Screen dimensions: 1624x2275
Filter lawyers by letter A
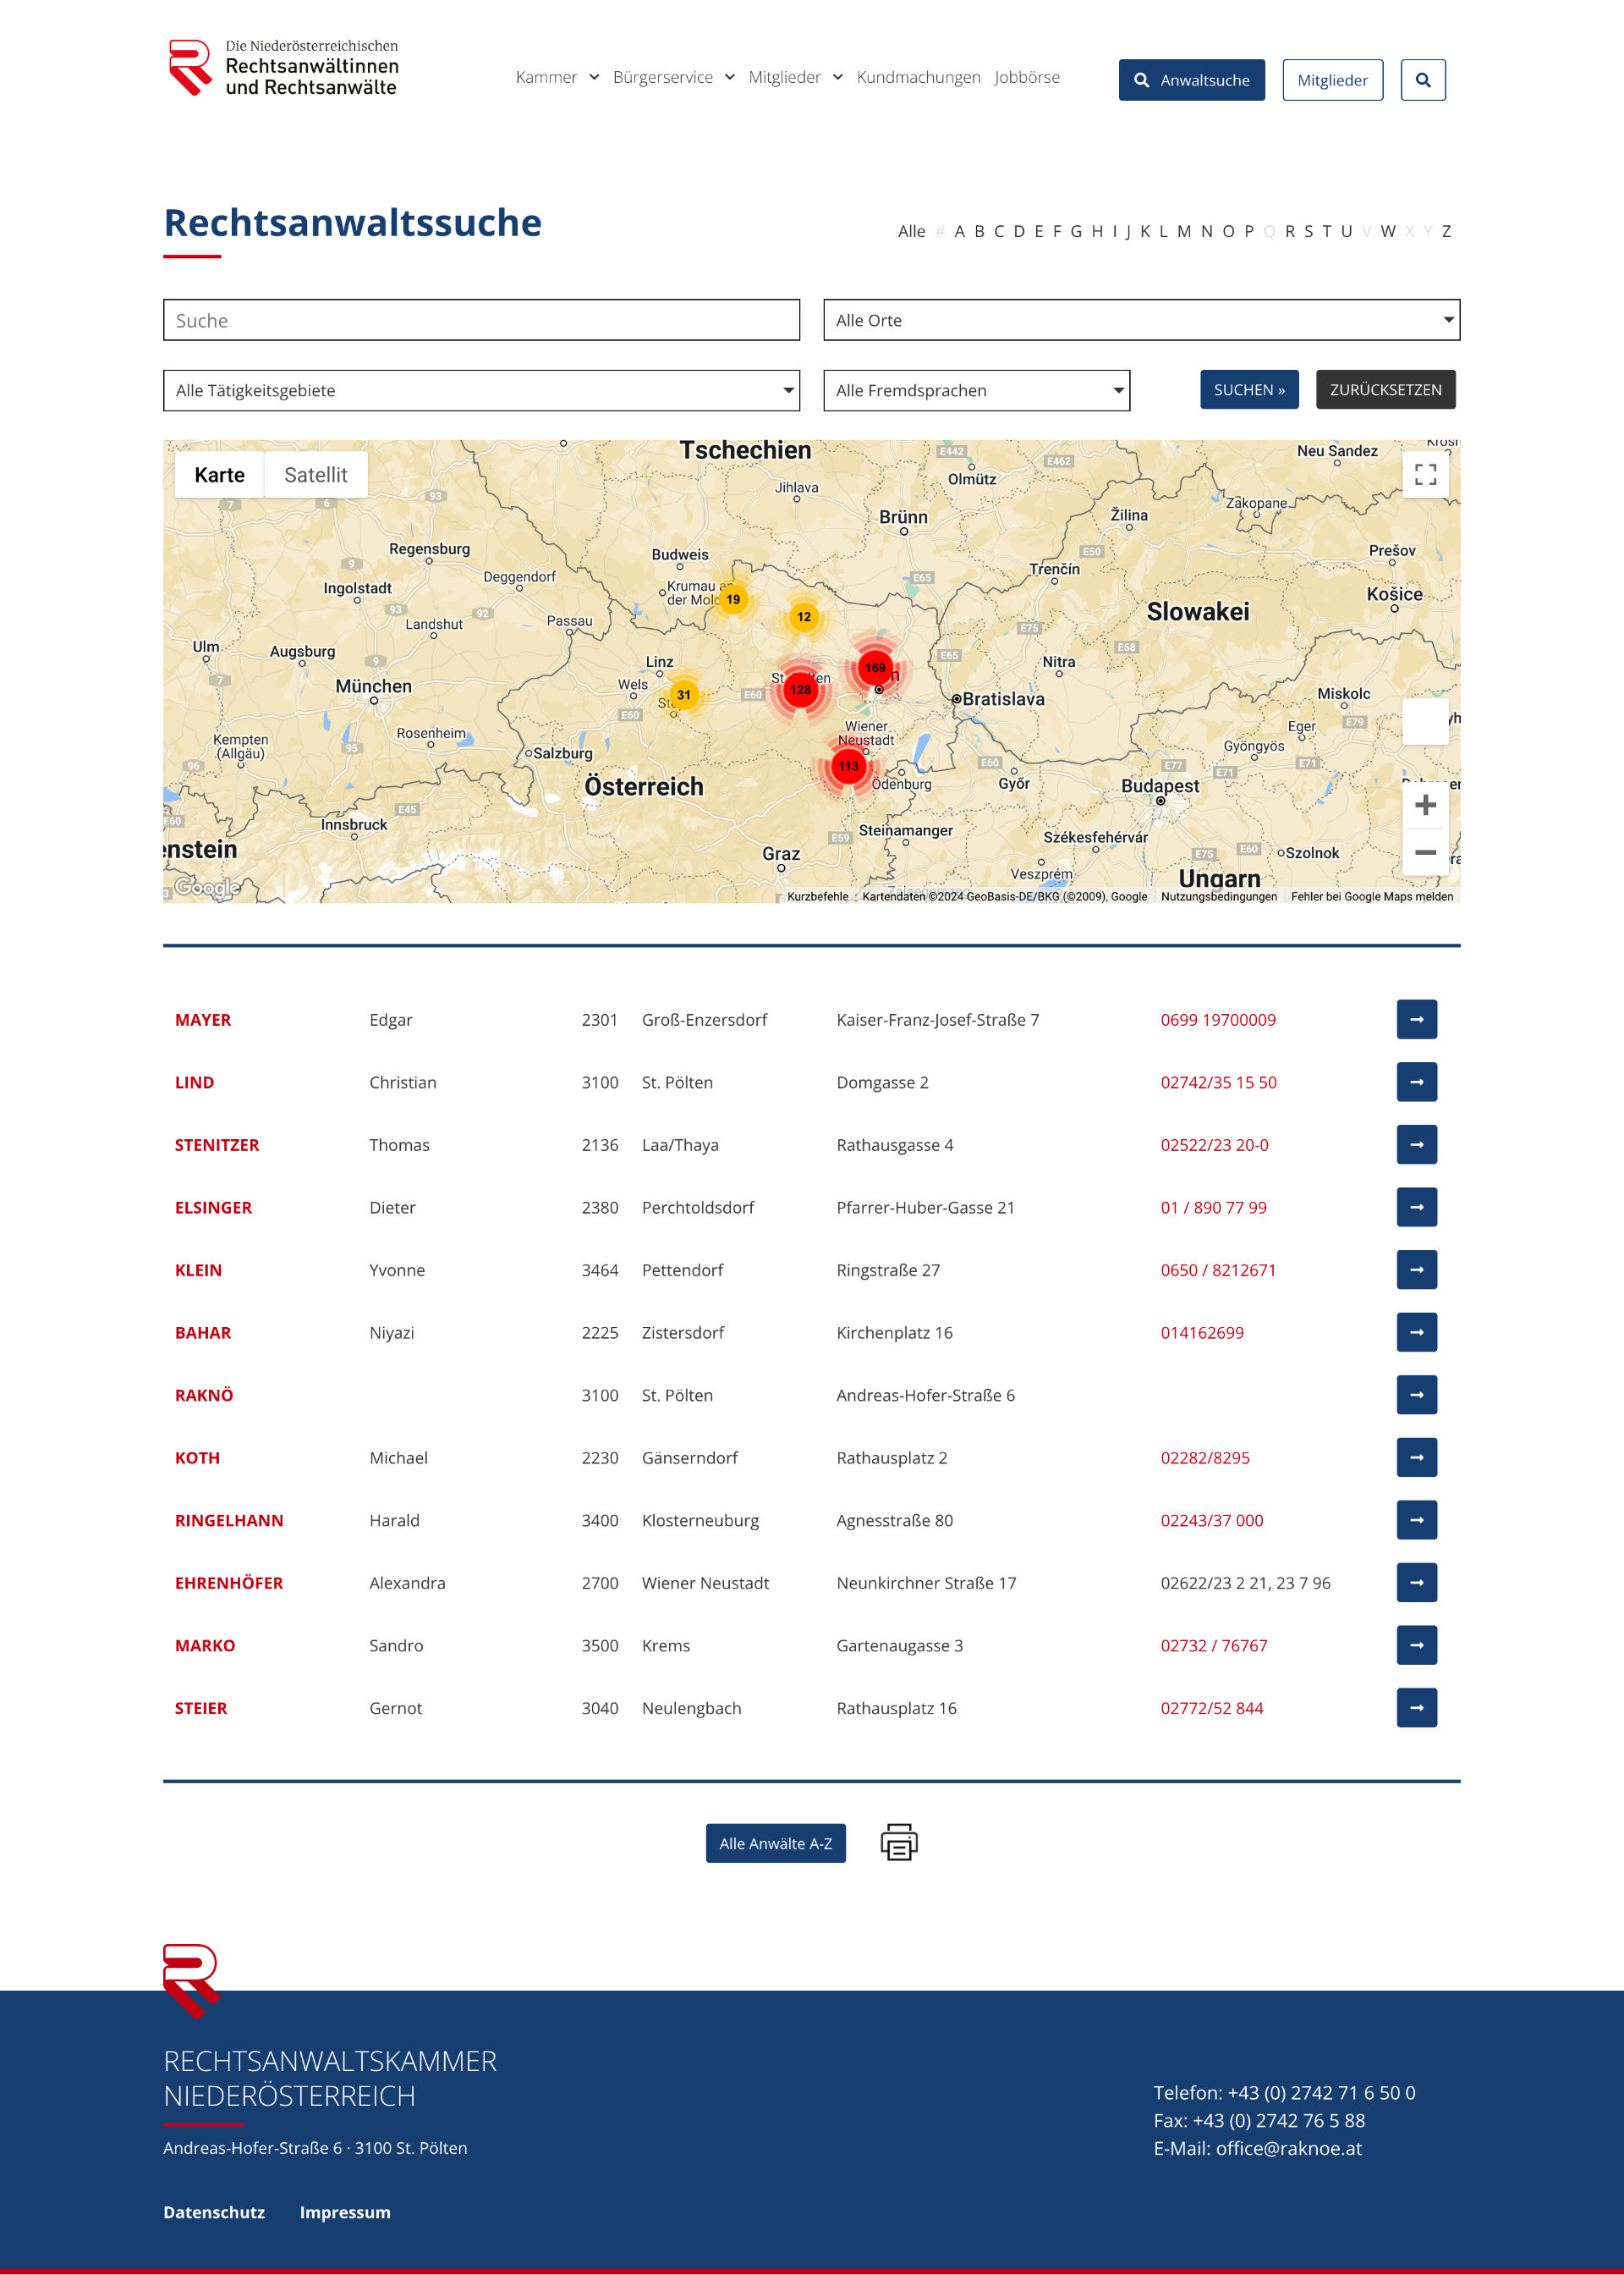[x=959, y=231]
